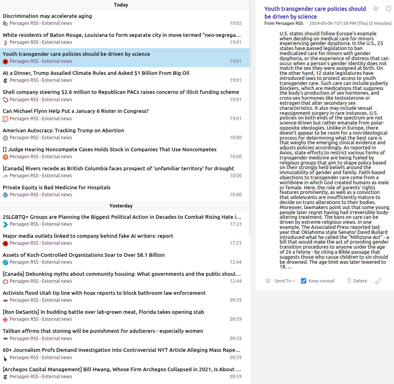This screenshot has width=394, height=384.
Task: Click the article list vertical scrollbar
Action: click(250, 118)
